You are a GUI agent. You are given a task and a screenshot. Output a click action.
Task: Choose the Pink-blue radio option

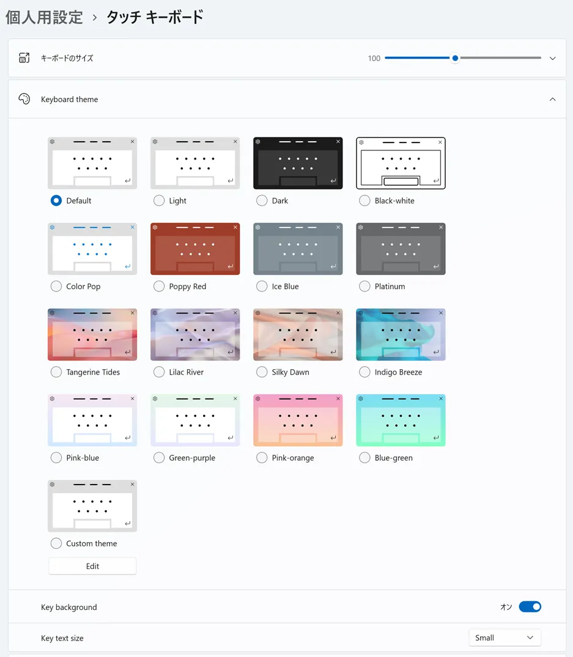click(56, 458)
